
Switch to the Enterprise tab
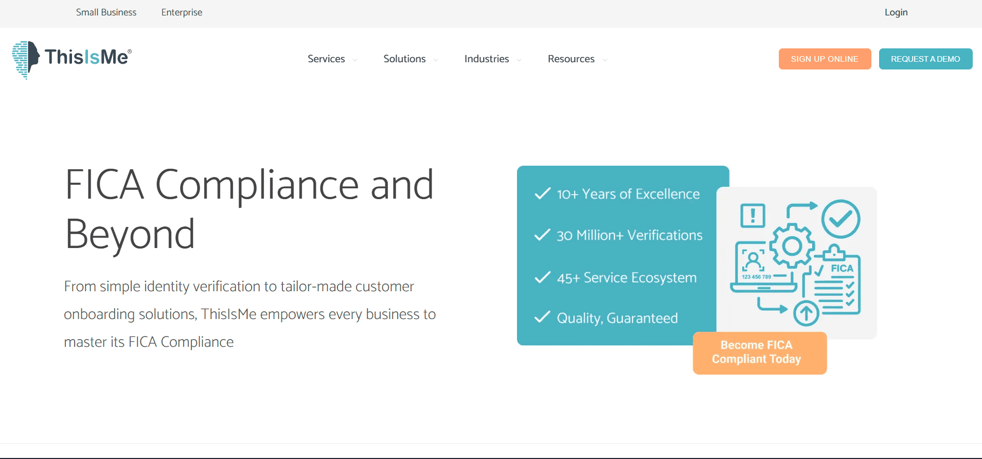point(182,12)
